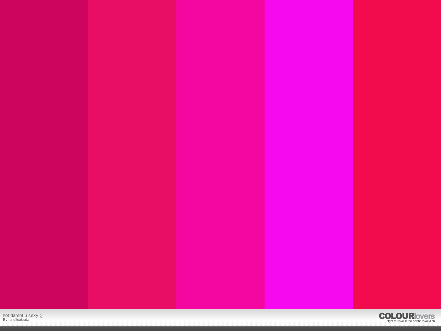Select the crimson-pink second color stripe
Screen dimensions: 441x331
pos(132,154)
